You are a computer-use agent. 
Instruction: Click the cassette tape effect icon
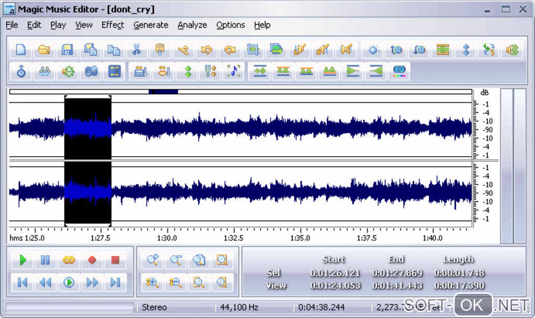coord(141,71)
